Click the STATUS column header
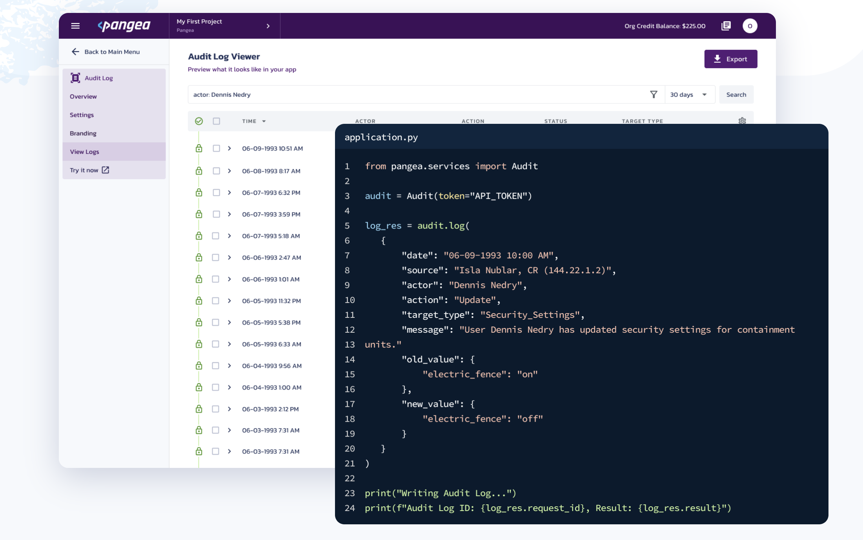 pyautogui.click(x=555, y=121)
